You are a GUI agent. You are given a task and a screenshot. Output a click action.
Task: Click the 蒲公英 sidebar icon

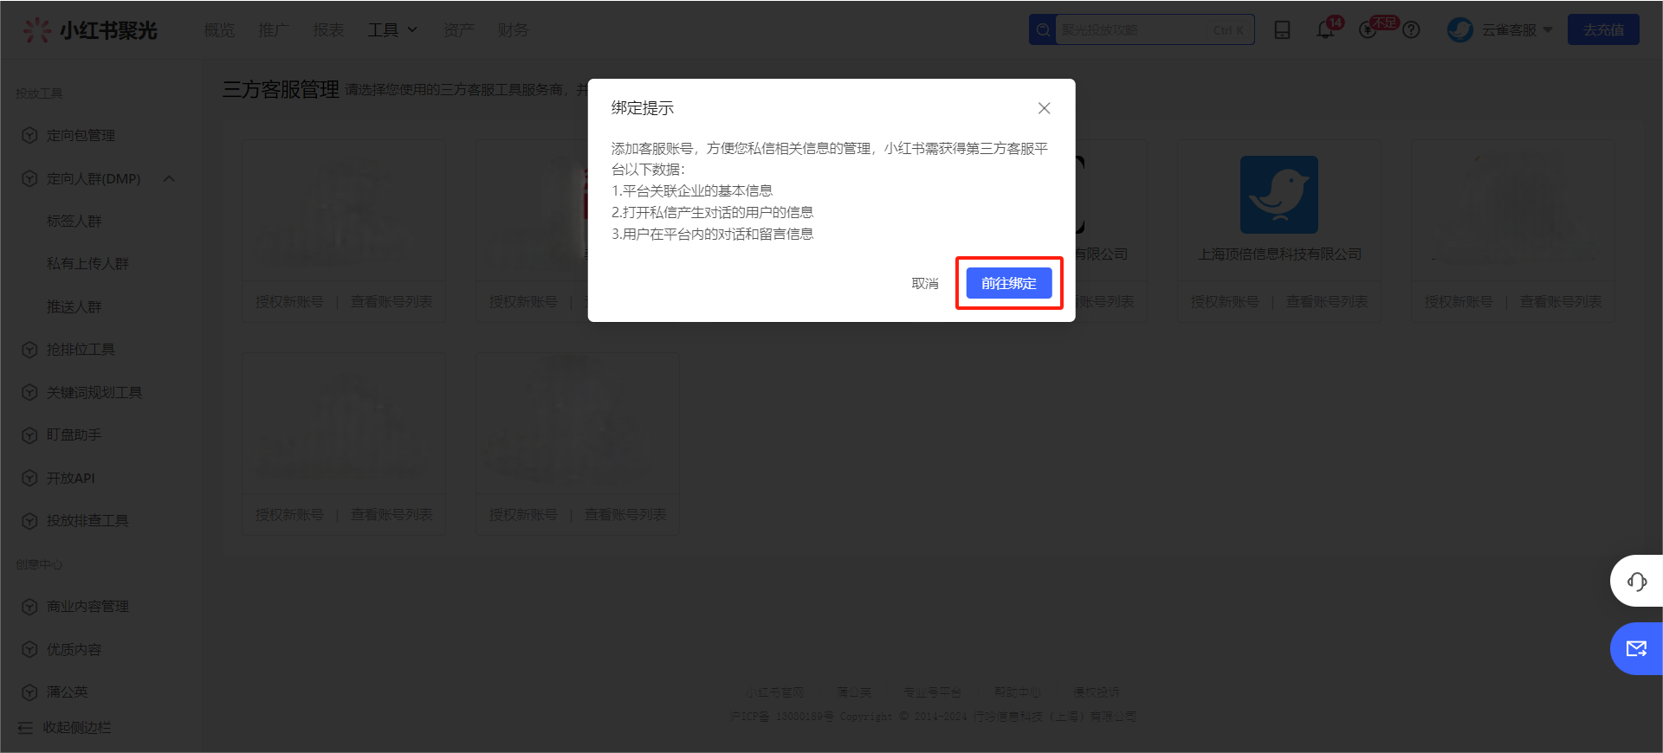point(29,692)
